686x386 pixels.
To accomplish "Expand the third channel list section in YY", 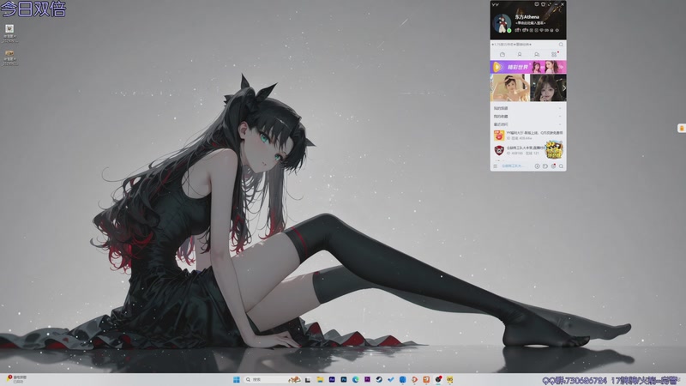I will (x=528, y=124).
